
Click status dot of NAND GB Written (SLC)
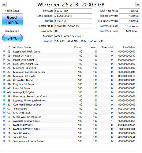(x=4, y=129)
